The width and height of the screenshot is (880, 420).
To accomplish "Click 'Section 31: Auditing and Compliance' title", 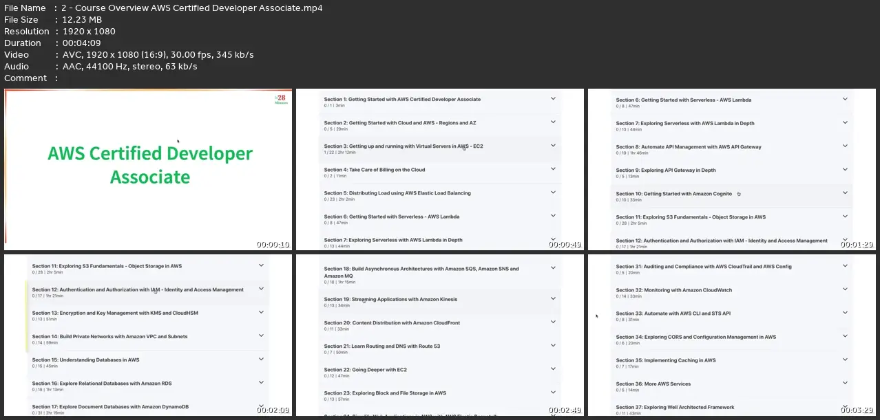I will [x=704, y=267].
